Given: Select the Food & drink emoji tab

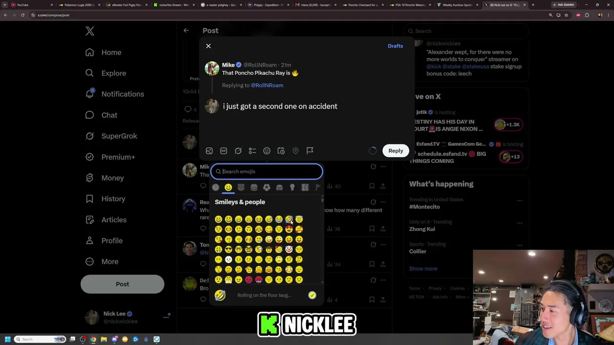Looking at the screenshot, I should [254, 187].
